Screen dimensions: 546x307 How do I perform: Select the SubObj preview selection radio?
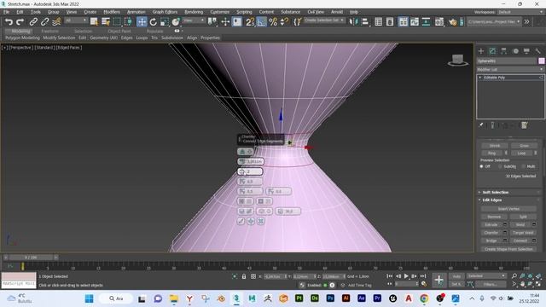point(500,167)
